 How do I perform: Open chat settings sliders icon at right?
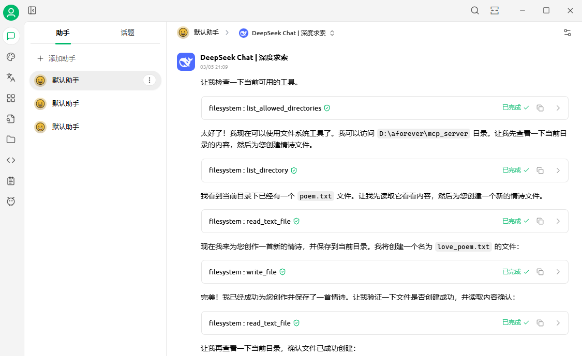coord(567,33)
